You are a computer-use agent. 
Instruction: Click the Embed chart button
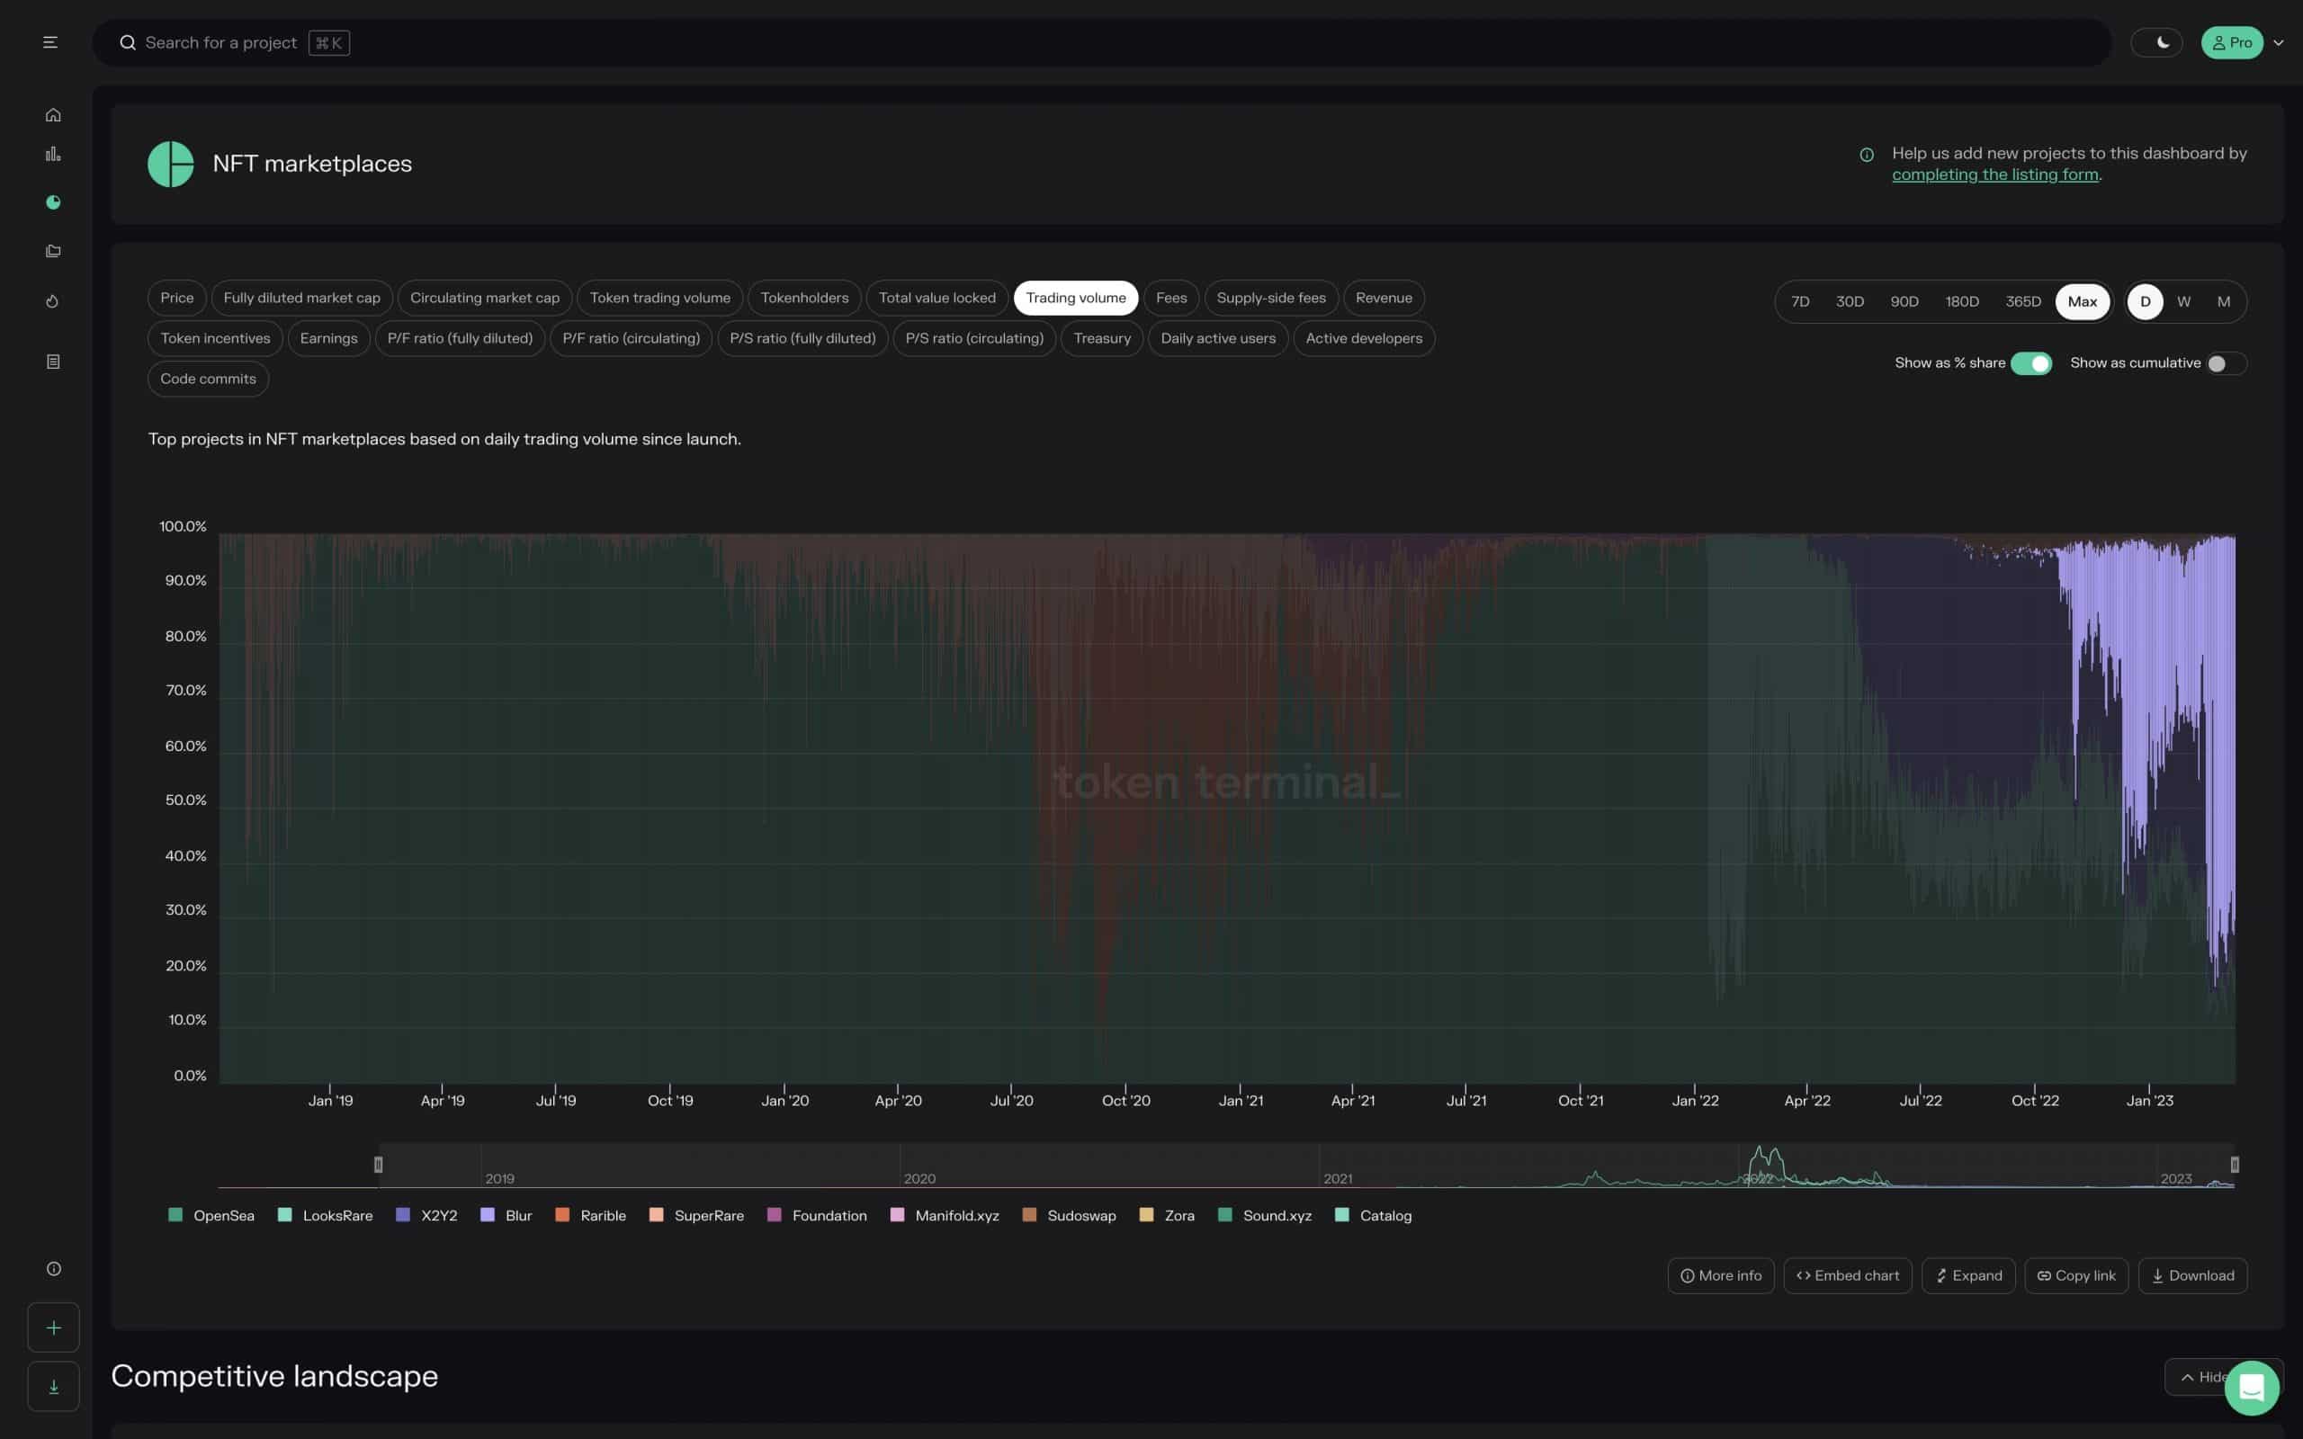(x=1847, y=1275)
